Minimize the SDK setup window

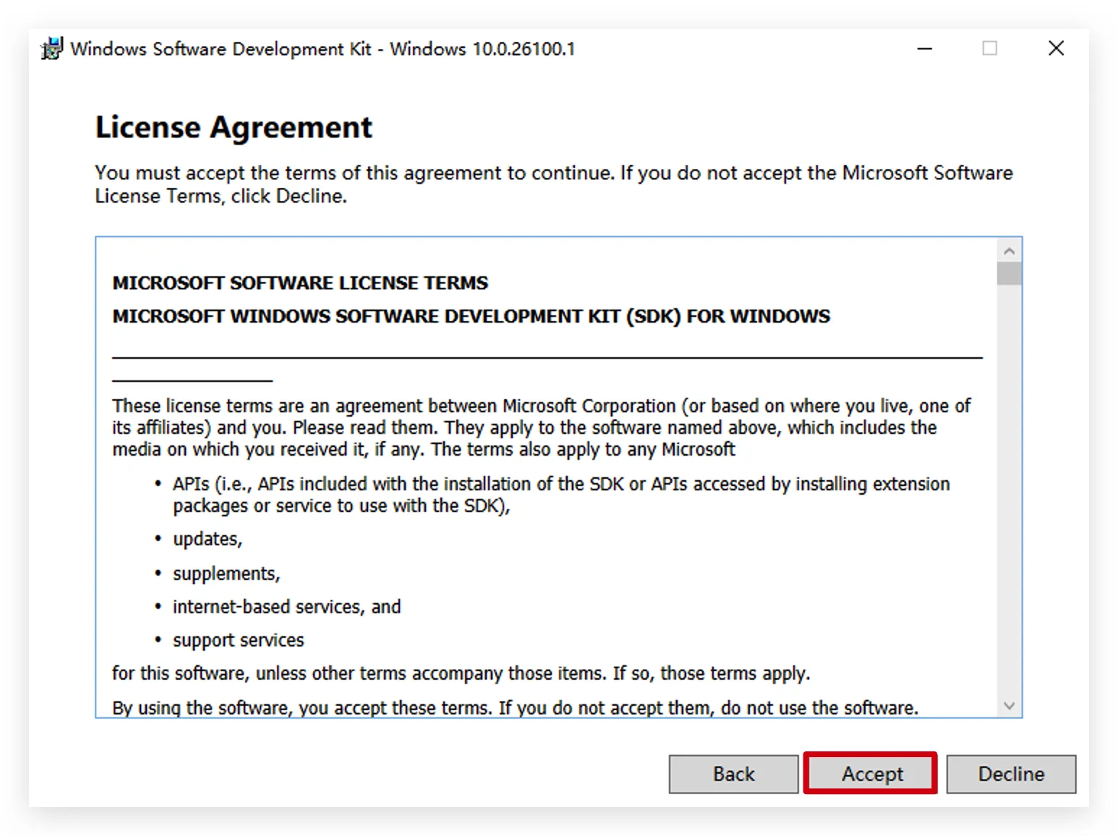(924, 48)
